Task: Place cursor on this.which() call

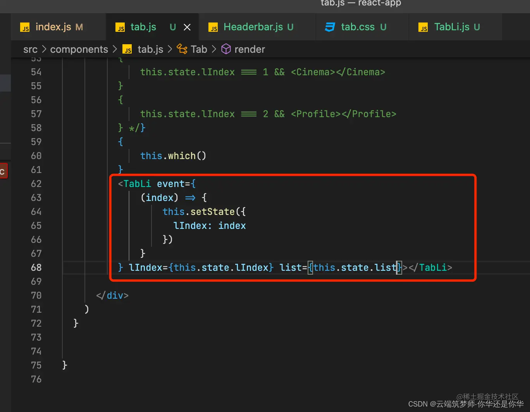Action: [x=173, y=156]
